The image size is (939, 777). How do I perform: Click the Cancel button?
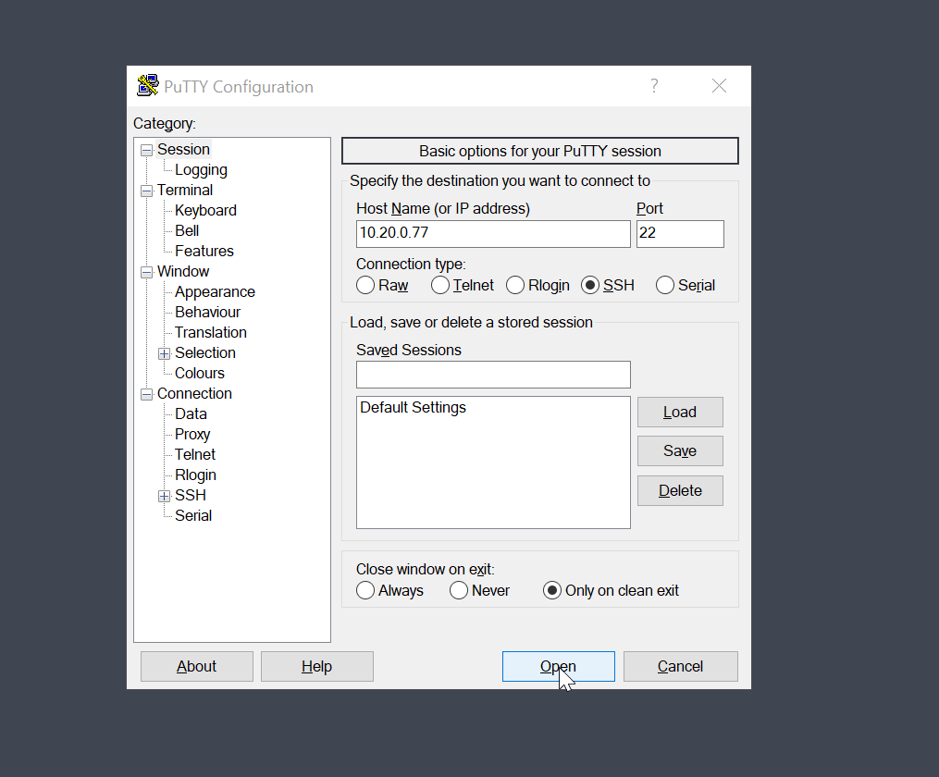point(680,666)
